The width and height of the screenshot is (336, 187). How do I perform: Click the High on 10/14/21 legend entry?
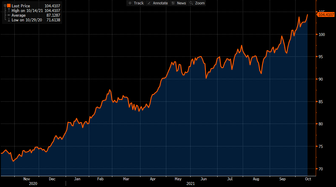point(26,11)
